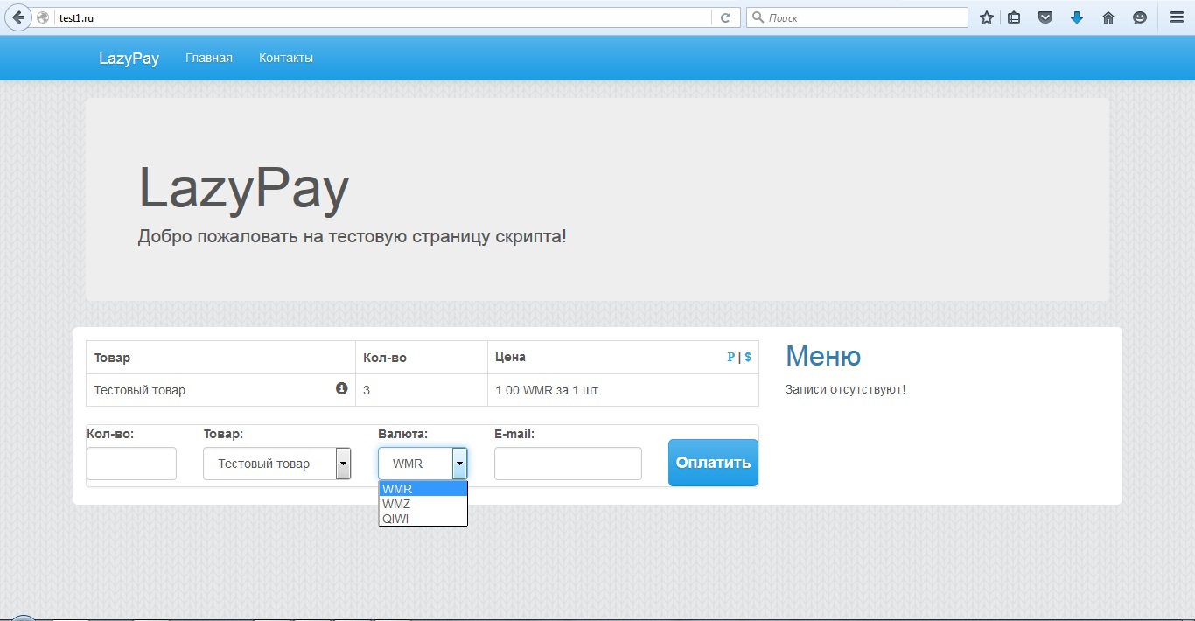This screenshot has height=621, width=1195.
Task: Click the Меню sidebar heading
Action: click(823, 356)
